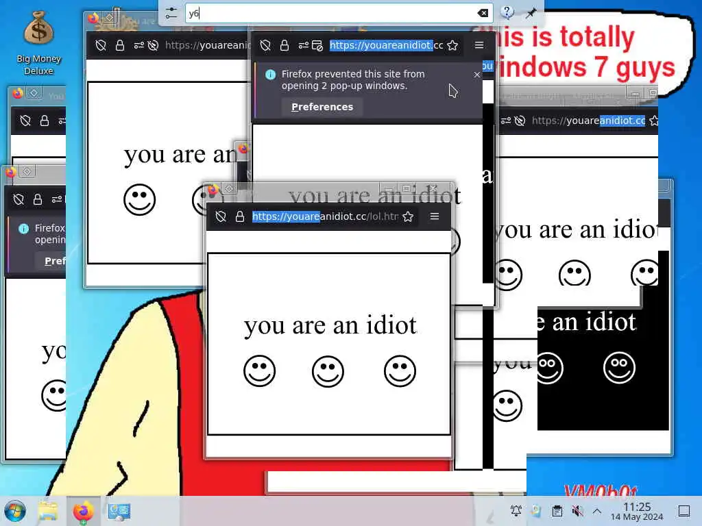Click show desktop button in taskbar
The image size is (702, 526).
click(x=683, y=511)
